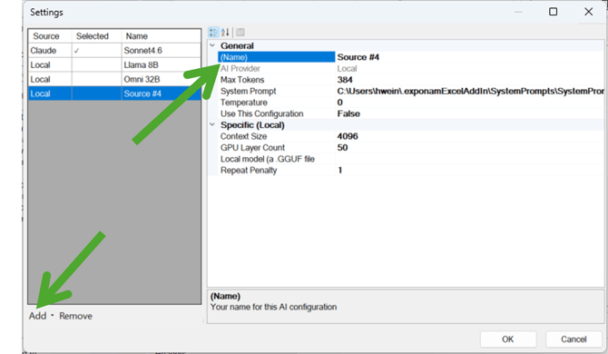
Task: Click the empty Local model value field
Action: [x=469, y=159]
